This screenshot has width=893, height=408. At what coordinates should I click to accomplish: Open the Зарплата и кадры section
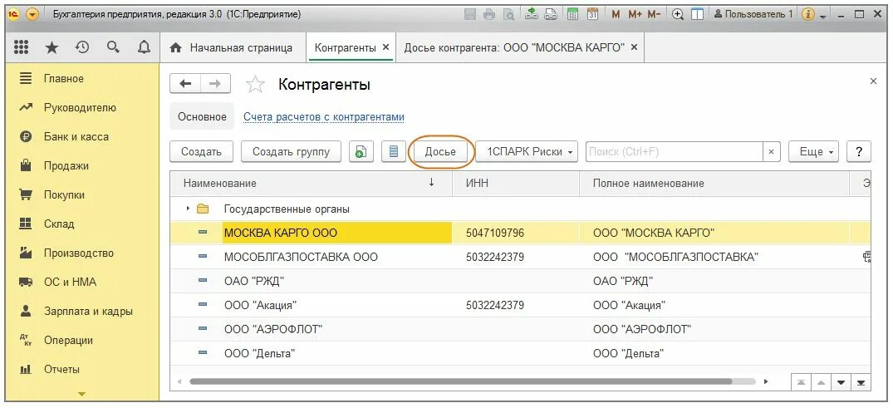click(x=88, y=311)
